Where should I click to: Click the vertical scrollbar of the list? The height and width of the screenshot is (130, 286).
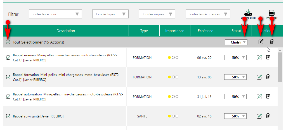(280, 67)
